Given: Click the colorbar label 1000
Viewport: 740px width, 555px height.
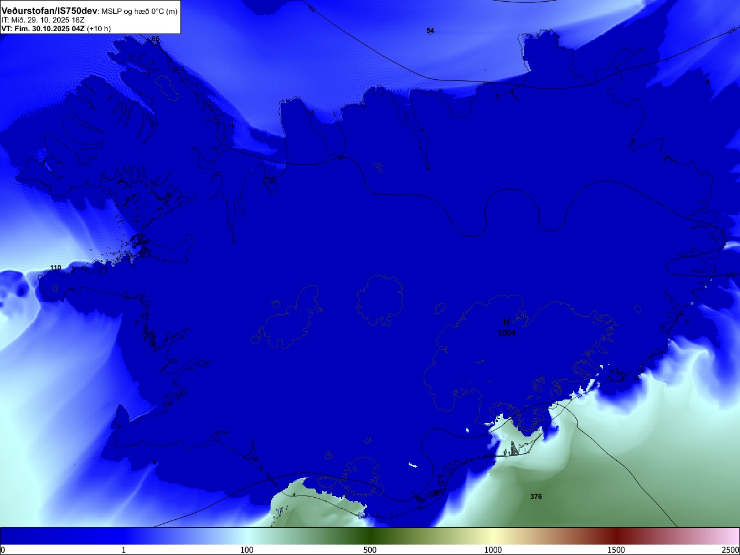Looking at the screenshot, I should pos(493,550).
